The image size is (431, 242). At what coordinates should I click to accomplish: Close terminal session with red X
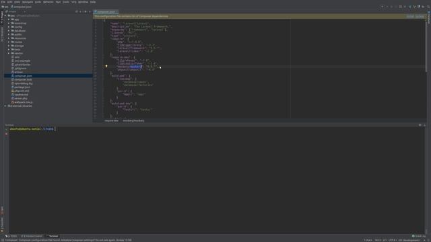(6, 134)
